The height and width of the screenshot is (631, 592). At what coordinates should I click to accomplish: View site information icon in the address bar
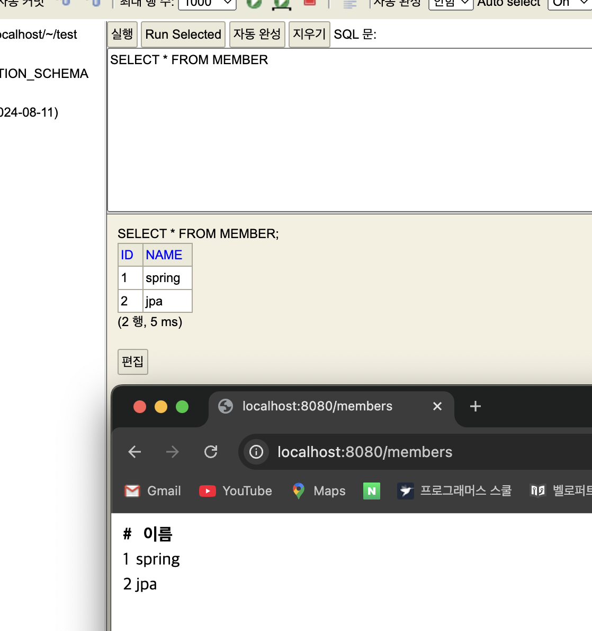pyautogui.click(x=256, y=452)
